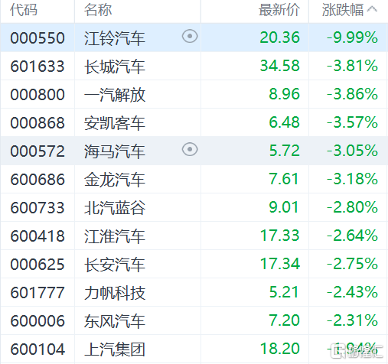Open the 安凯客车 stock name
Viewport: 388px width, 364px height.
(x=115, y=123)
